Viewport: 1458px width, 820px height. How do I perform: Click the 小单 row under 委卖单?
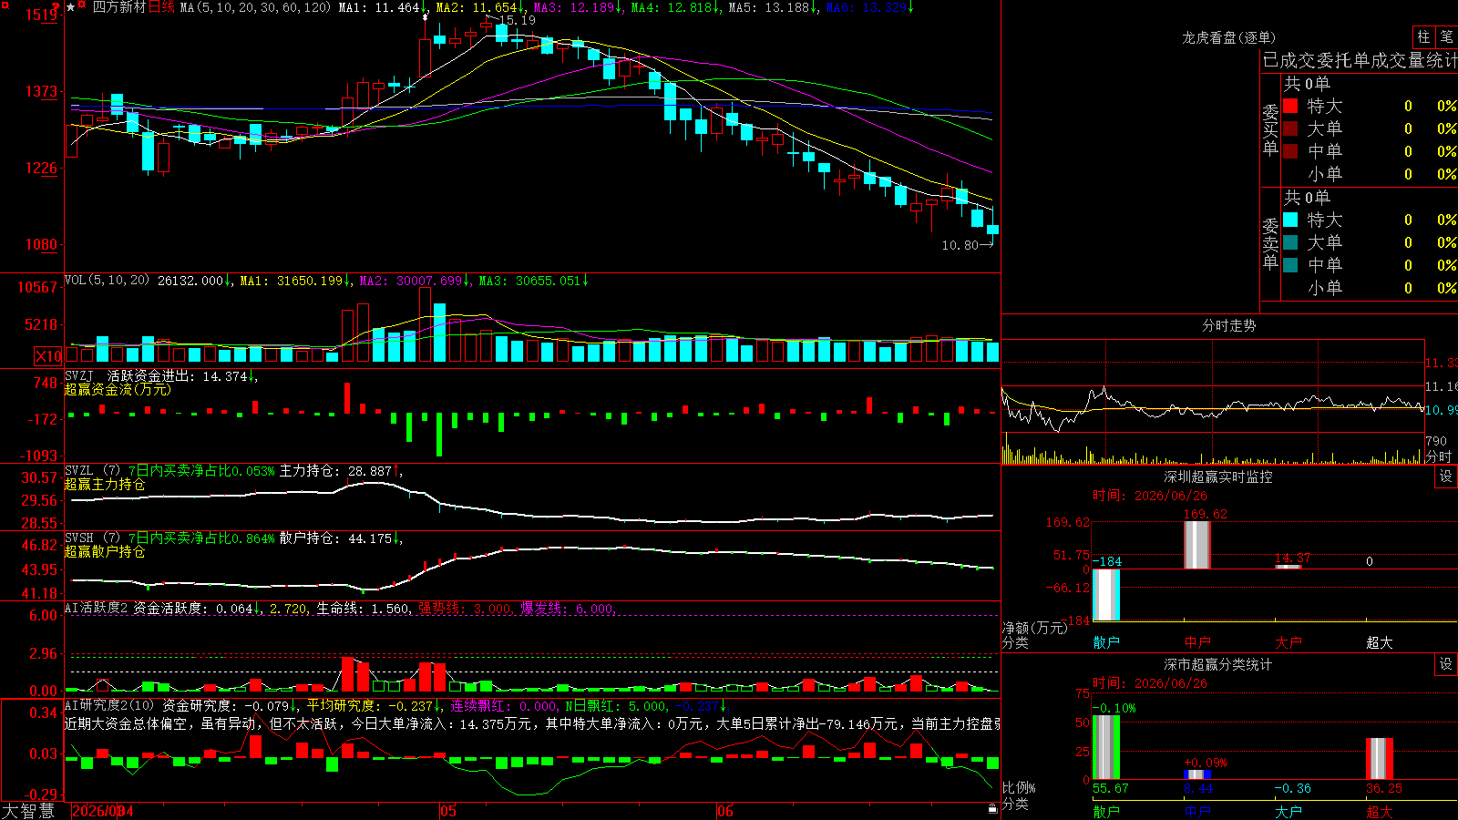[x=1369, y=288]
